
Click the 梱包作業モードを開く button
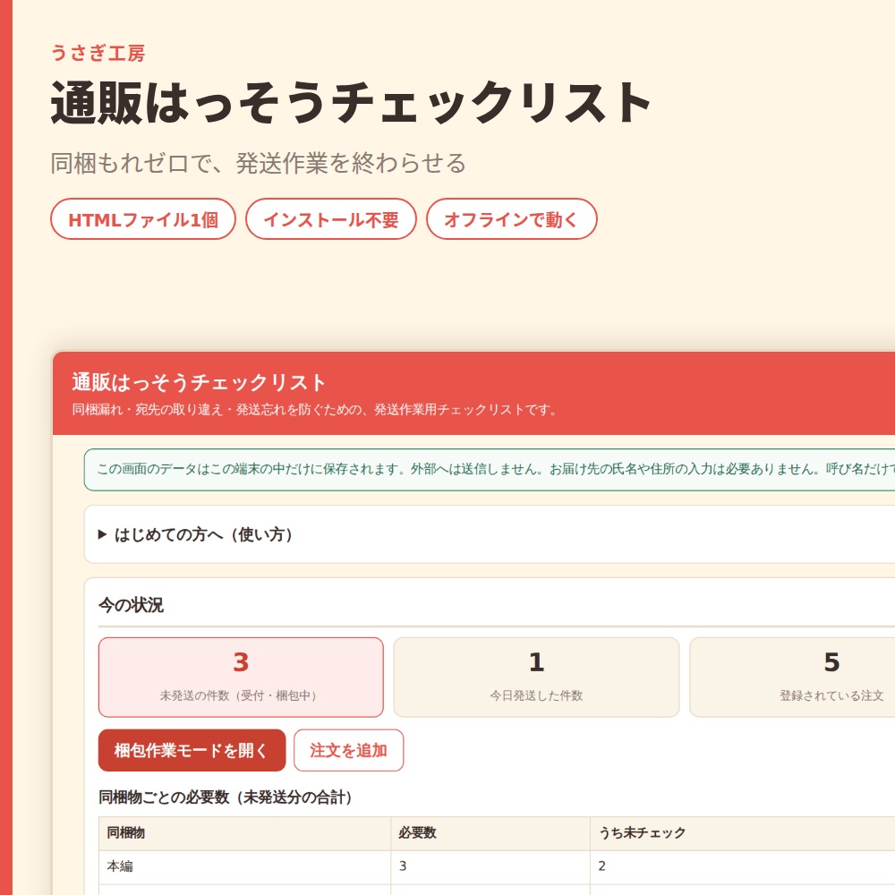point(192,750)
